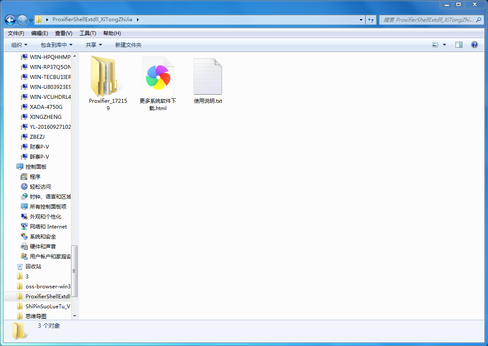The image size is (488, 346).
Task: Click the Back navigation arrow
Action: 10,20
